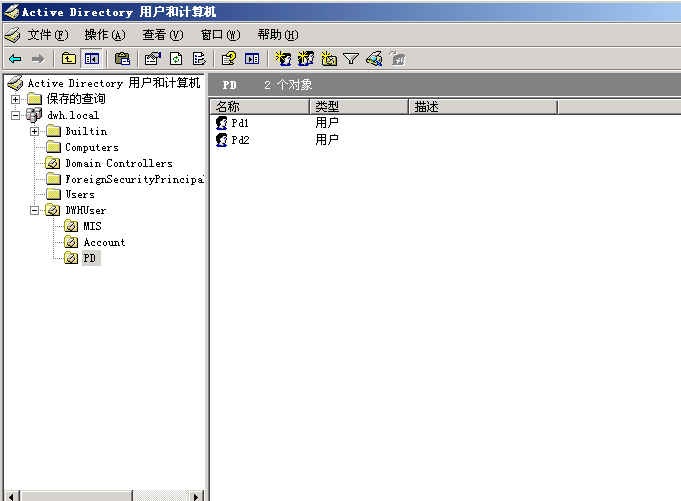Click the Forward arrow toolbar button
Screen dimensions: 681x501
pyautogui.click(x=38, y=59)
